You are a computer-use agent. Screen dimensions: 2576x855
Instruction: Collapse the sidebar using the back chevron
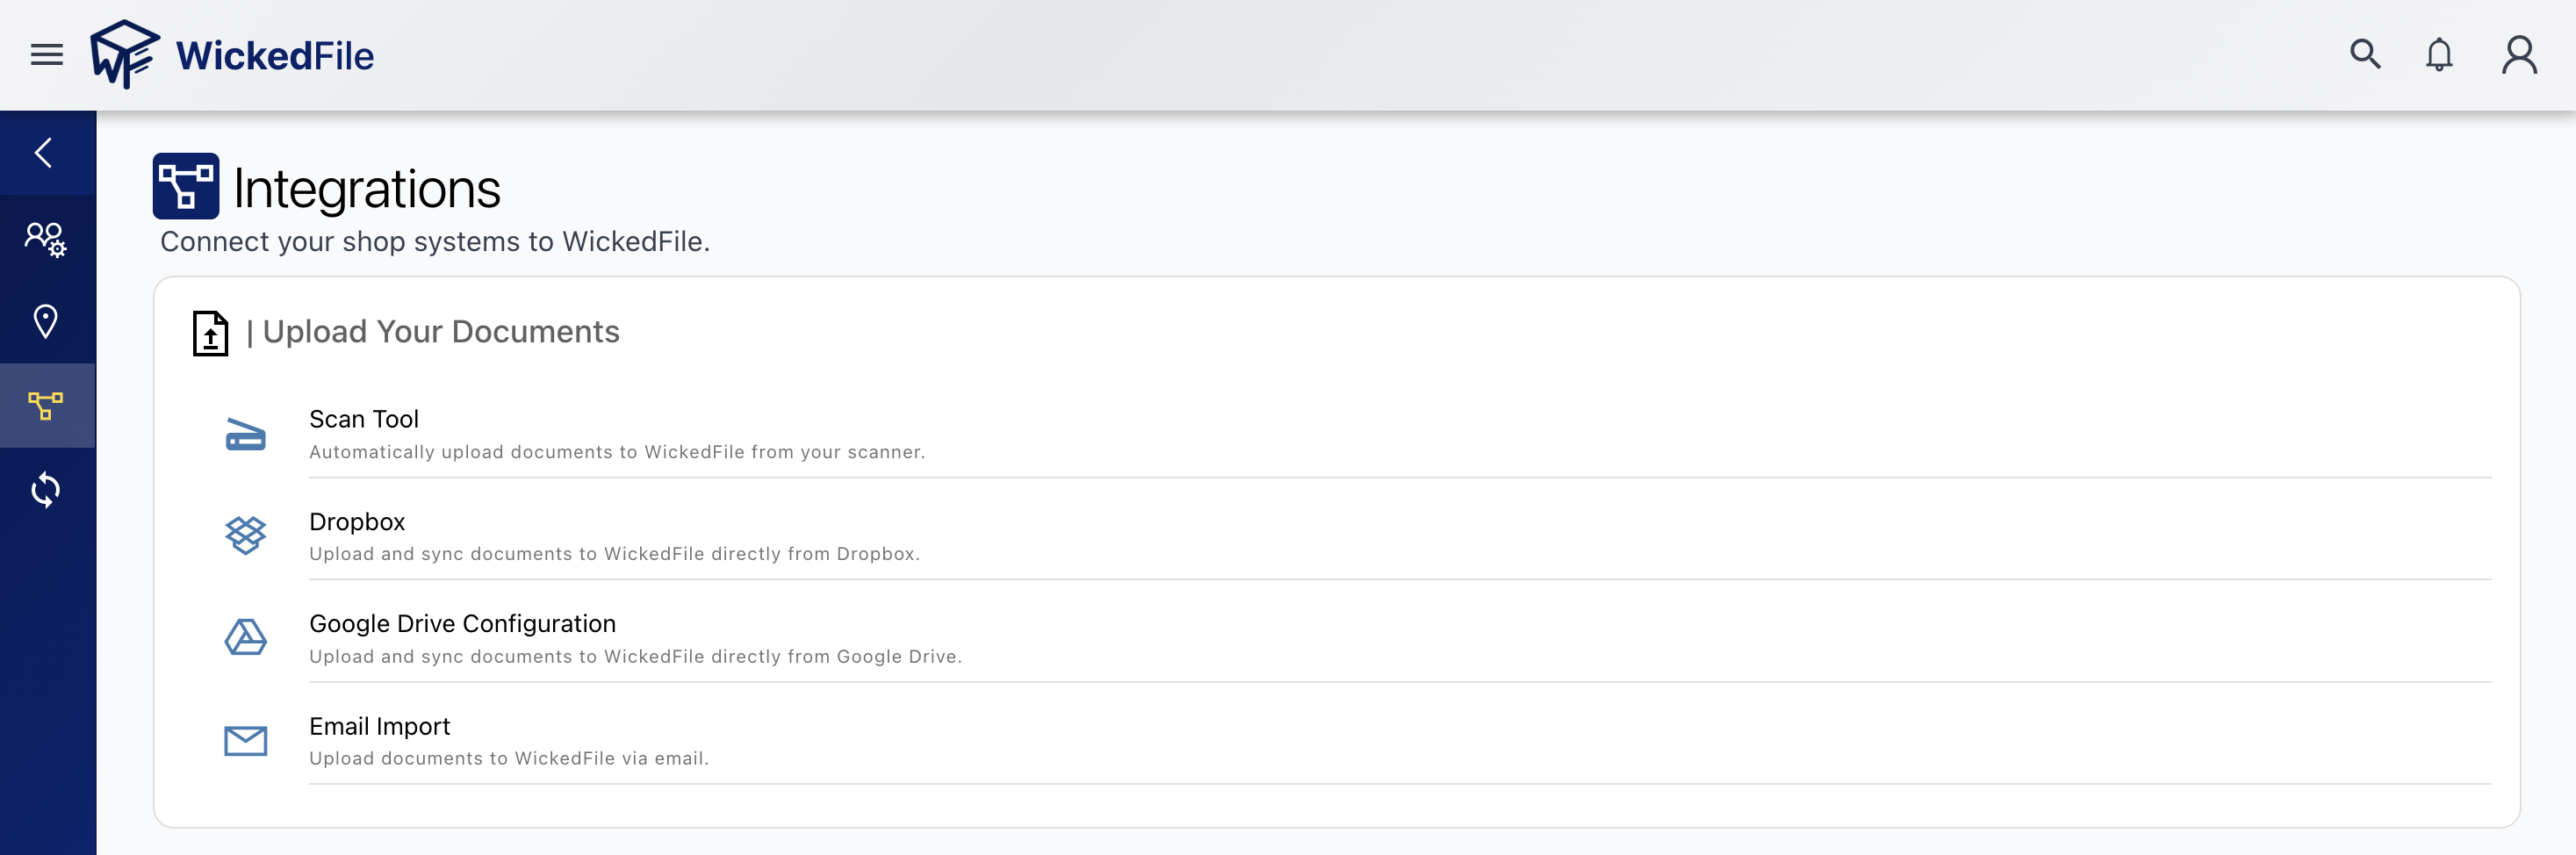coord(45,152)
